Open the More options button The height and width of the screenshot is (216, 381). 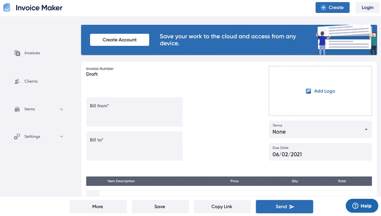(98, 207)
